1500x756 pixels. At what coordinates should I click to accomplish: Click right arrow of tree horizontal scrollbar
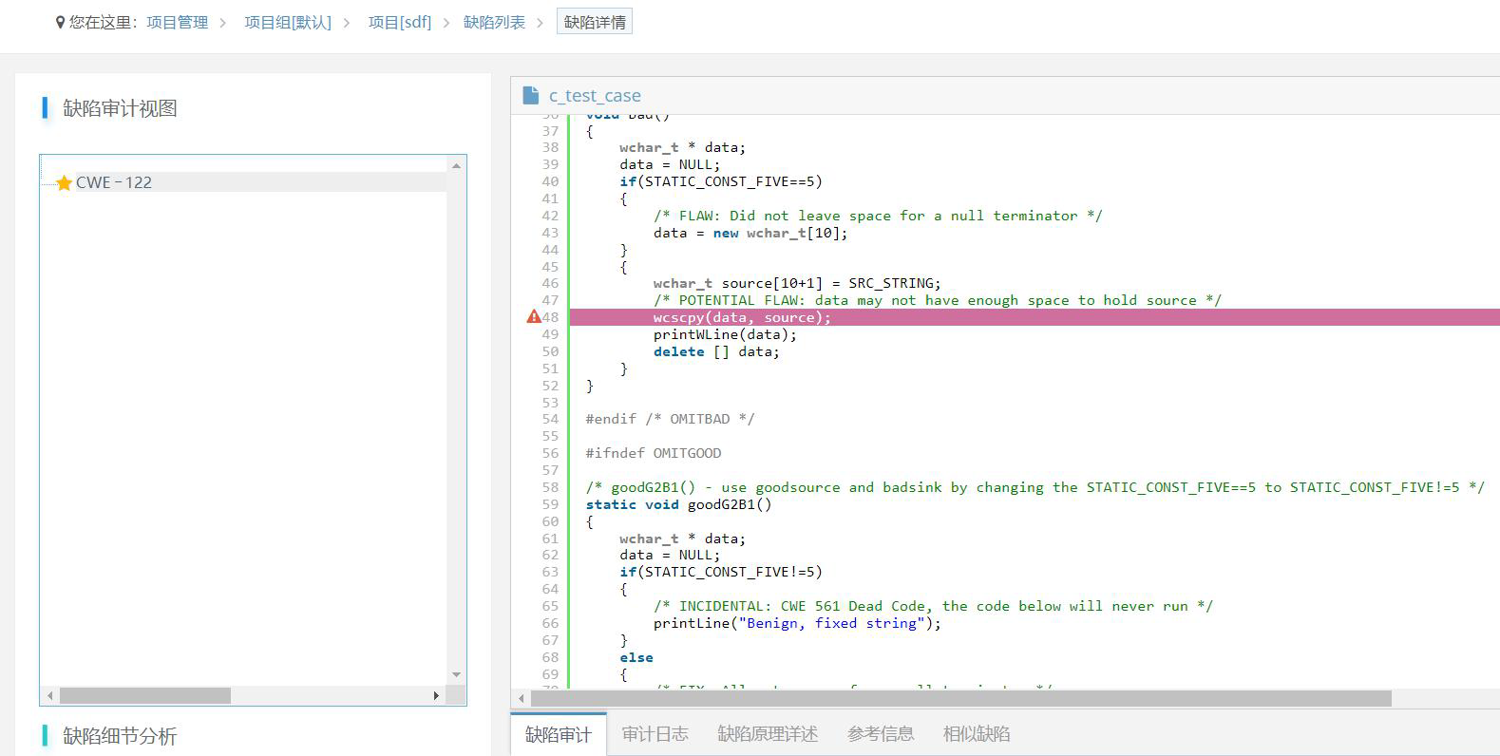(x=436, y=696)
